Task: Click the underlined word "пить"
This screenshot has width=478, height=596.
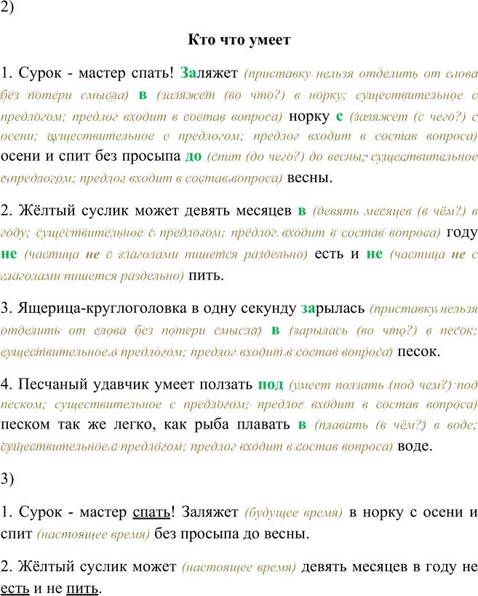Action: click(x=82, y=589)
